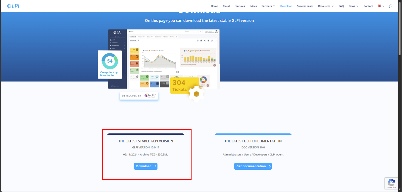Open the search magnifier icon

pos(390,6)
